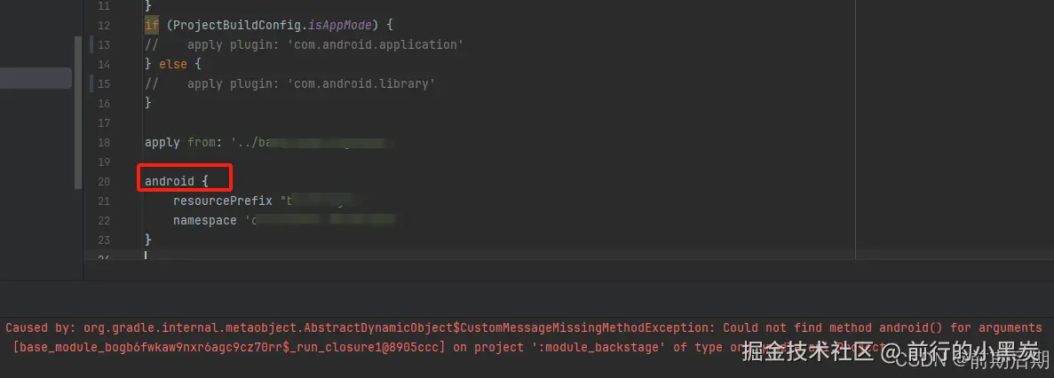1054x378 pixels.
Task: Click the namespace property
Action: point(205,220)
